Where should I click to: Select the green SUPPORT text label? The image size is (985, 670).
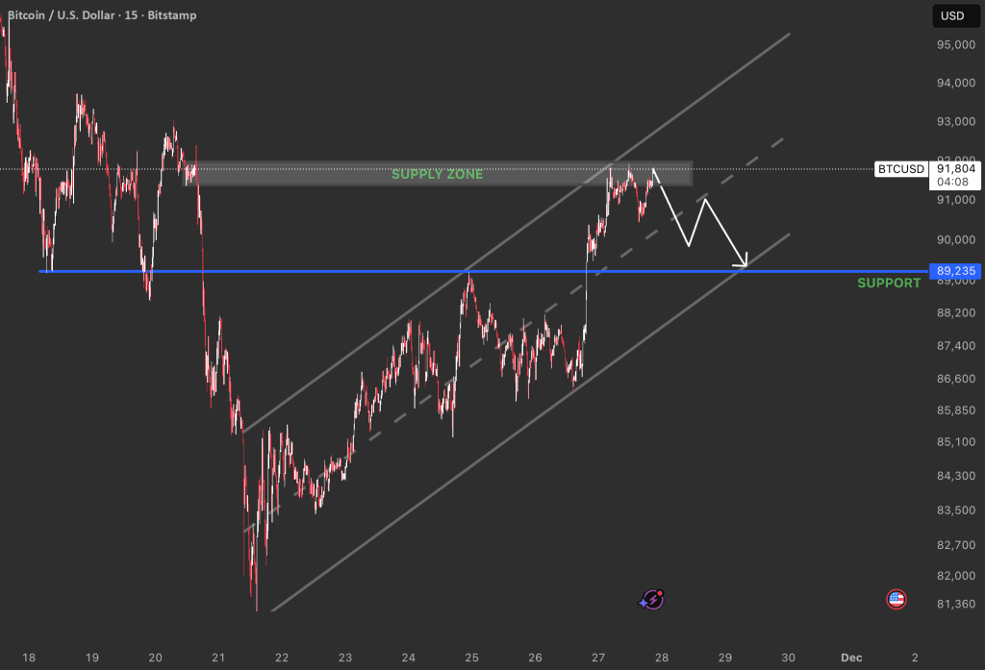pos(889,284)
